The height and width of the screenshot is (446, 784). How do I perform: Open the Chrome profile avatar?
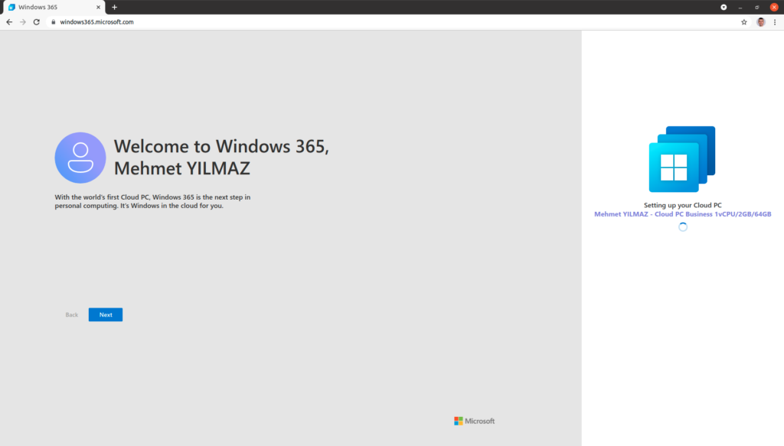coord(760,22)
